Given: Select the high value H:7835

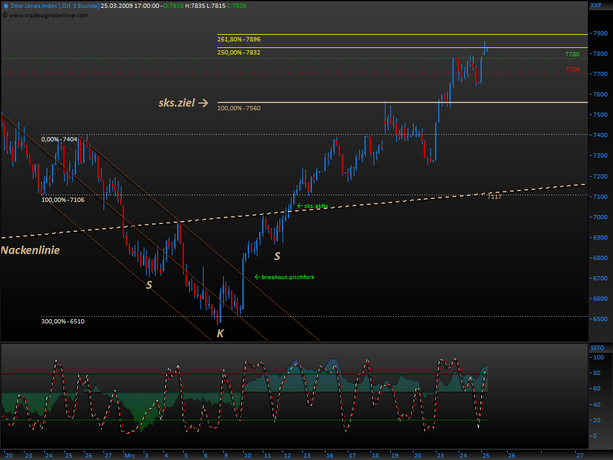Looking at the screenshot, I should click(195, 6).
